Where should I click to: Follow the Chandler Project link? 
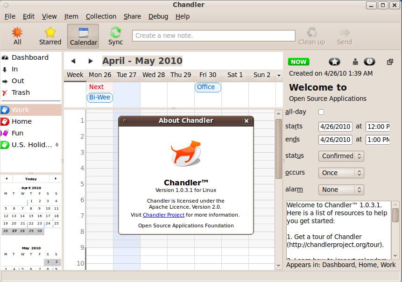[163, 215]
